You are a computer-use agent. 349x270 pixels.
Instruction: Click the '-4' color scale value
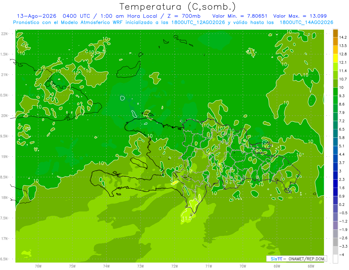(x=341, y=255)
